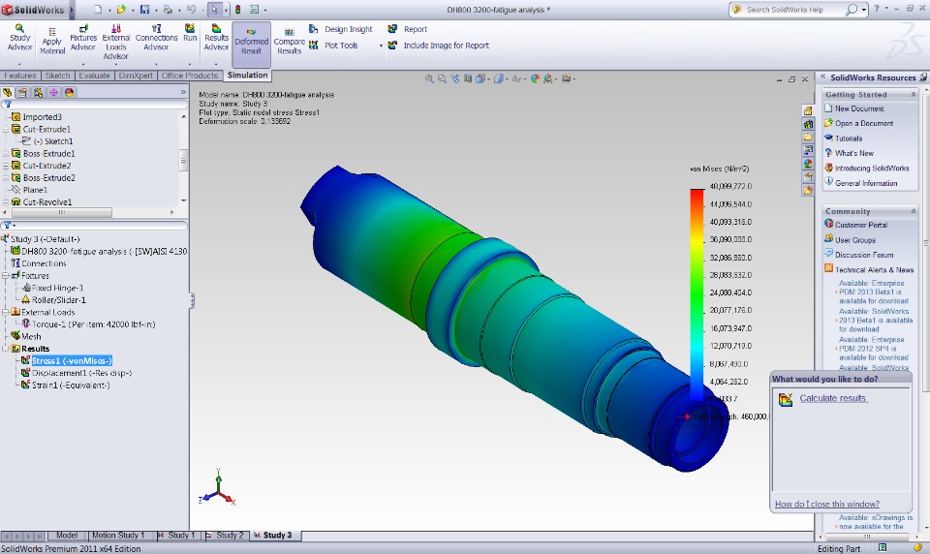This screenshot has width=930, height=554.
Task: Open External Loads Advisor
Action: coord(115,42)
